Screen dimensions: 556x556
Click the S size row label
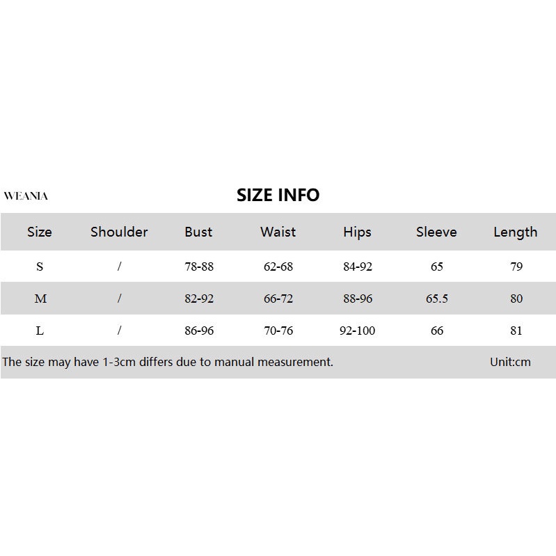(40, 267)
